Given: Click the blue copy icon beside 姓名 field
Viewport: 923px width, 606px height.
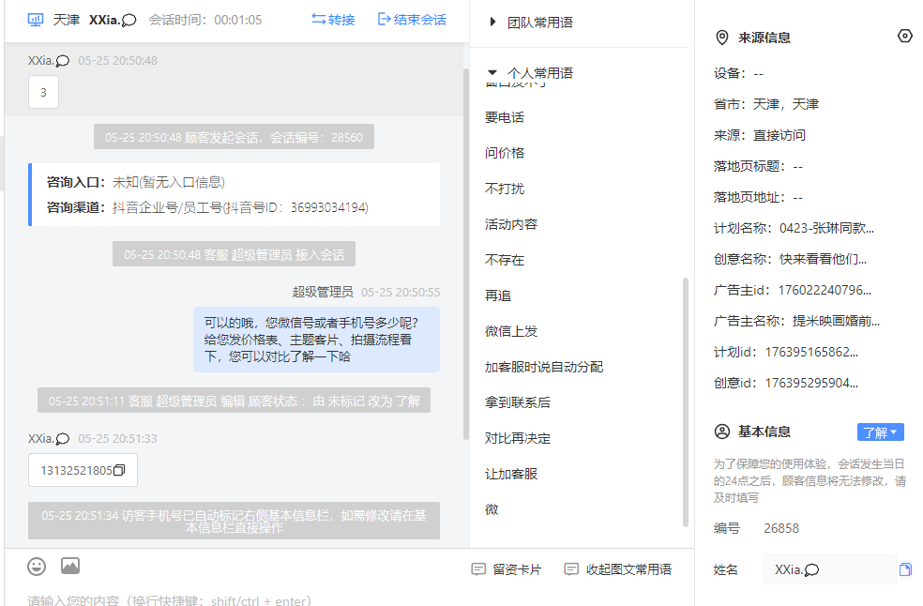Looking at the screenshot, I should [905, 569].
